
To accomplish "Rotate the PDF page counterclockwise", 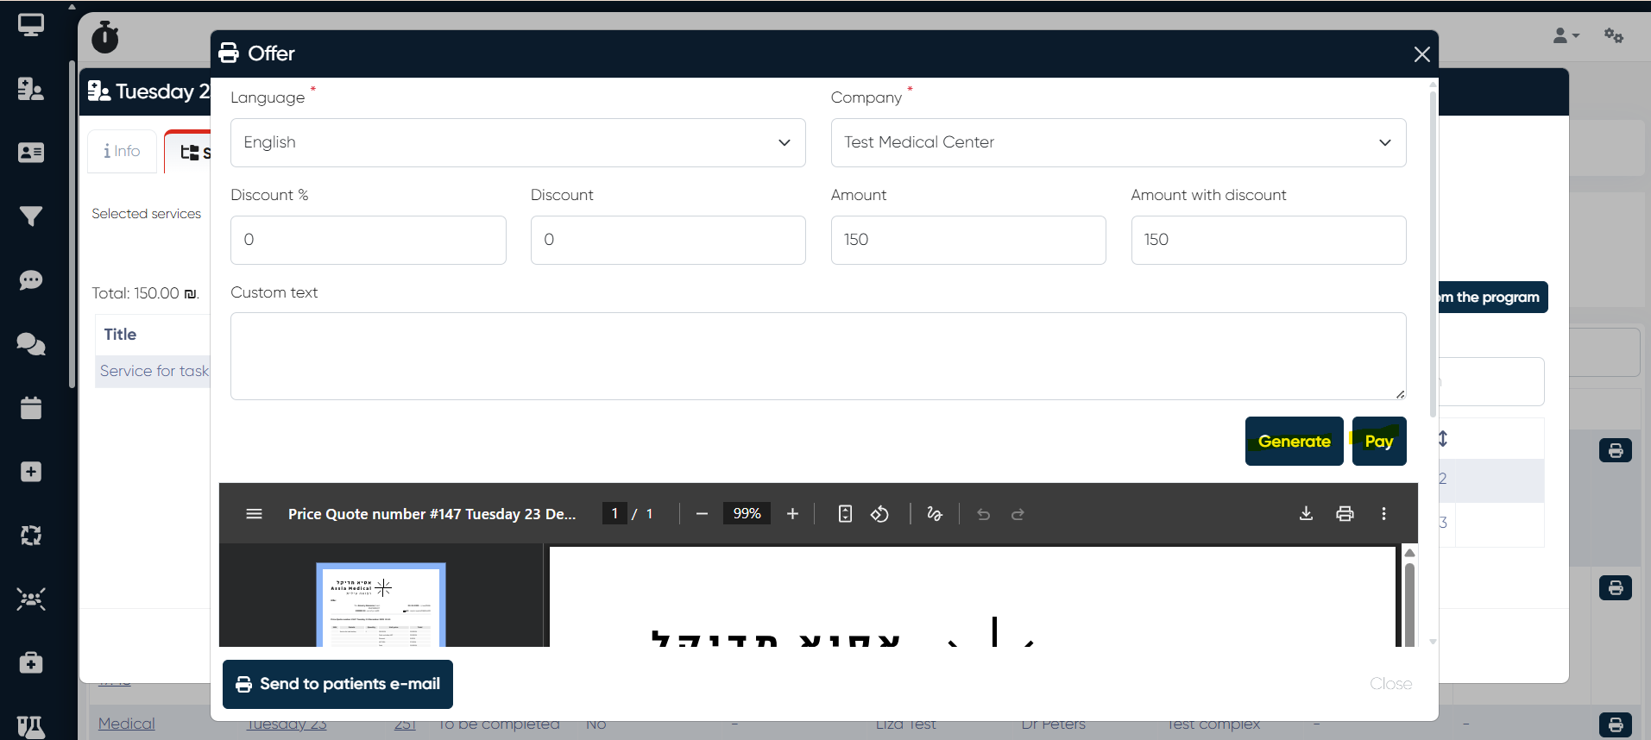I will (879, 514).
